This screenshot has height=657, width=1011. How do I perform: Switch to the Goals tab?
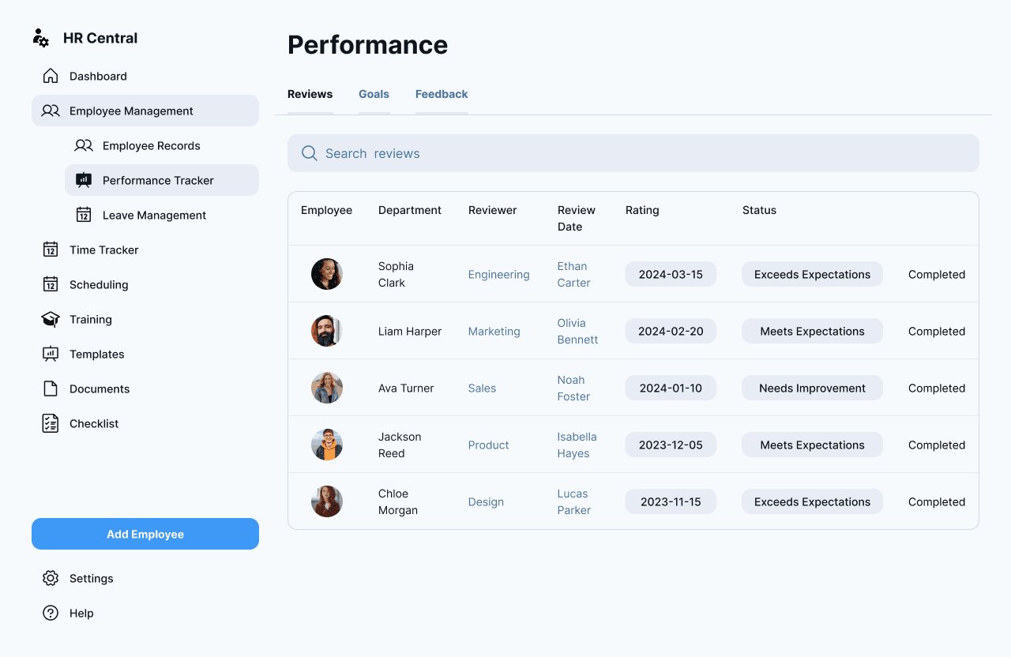tap(374, 94)
